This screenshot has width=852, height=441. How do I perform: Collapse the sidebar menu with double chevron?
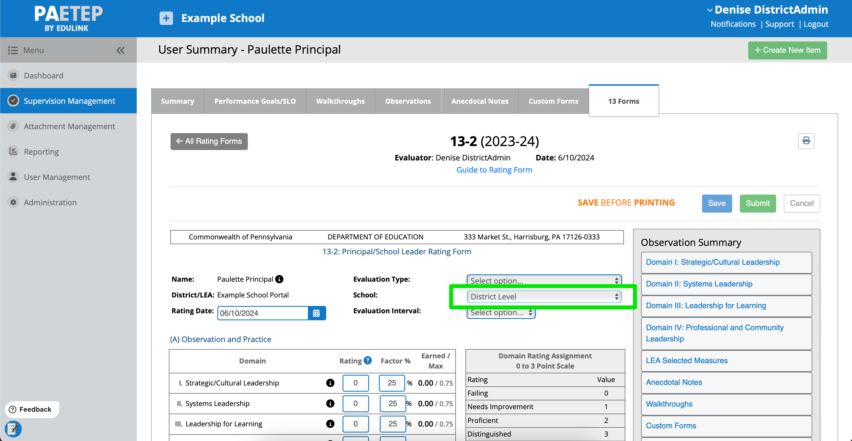pyautogui.click(x=120, y=50)
